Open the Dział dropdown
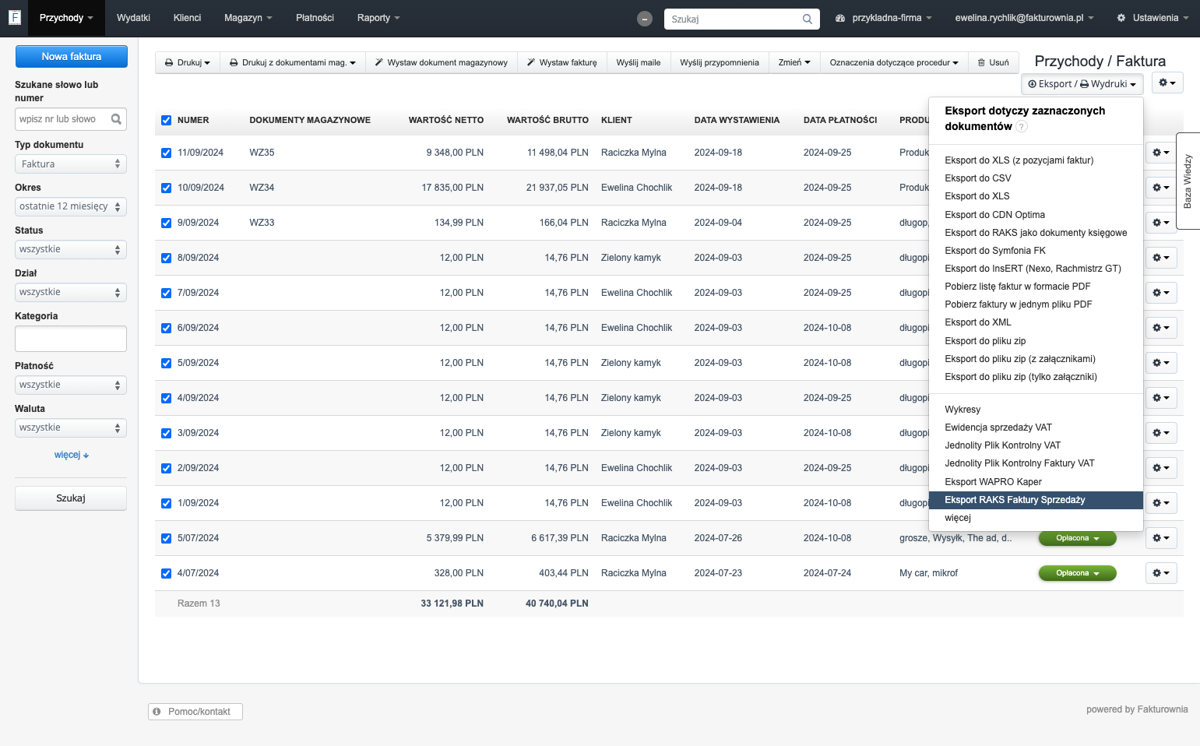The height and width of the screenshot is (746, 1200). coord(71,292)
